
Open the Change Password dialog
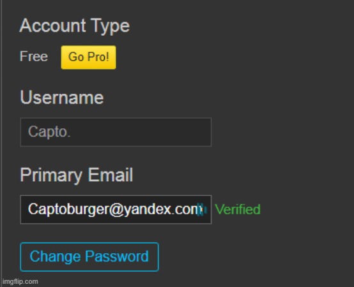click(89, 257)
